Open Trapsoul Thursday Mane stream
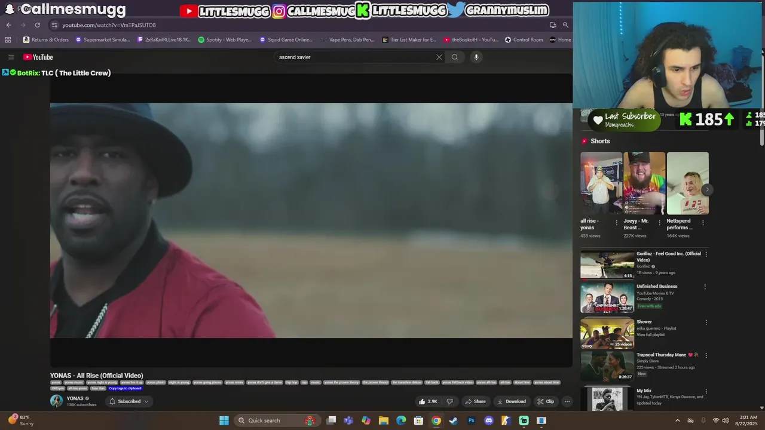Viewport: 765px width, 430px height. (607, 365)
